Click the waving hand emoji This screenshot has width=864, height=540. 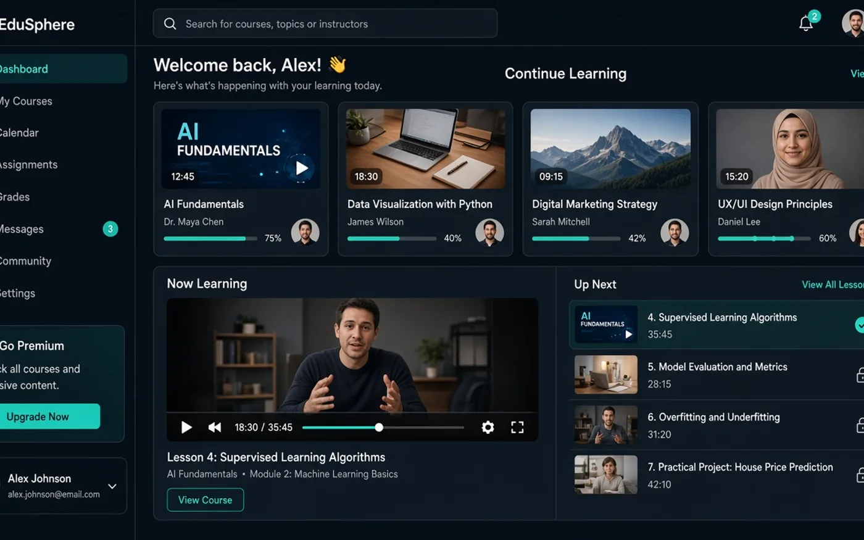pyautogui.click(x=338, y=64)
